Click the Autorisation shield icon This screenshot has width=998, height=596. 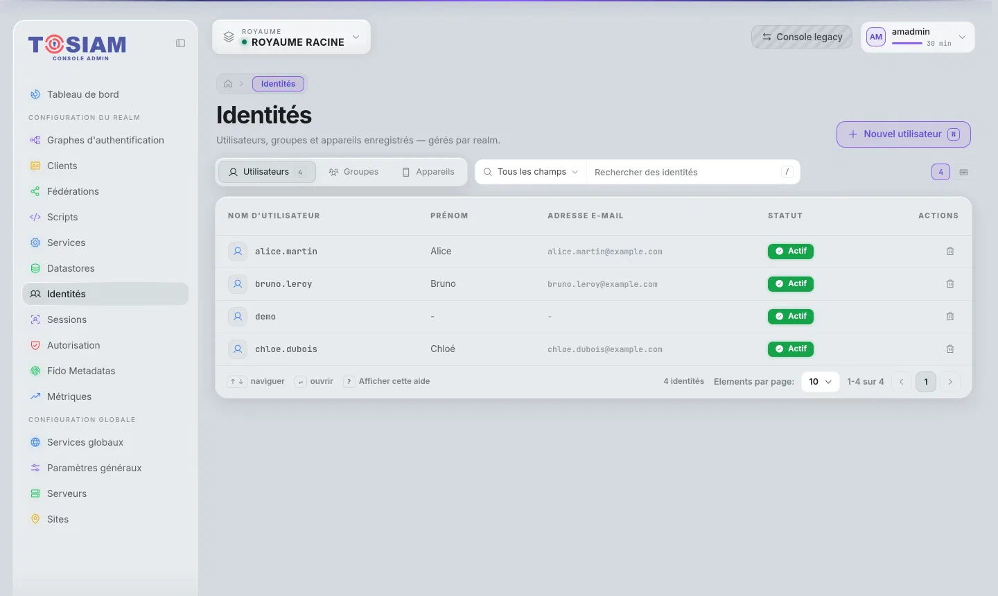coord(35,345)
